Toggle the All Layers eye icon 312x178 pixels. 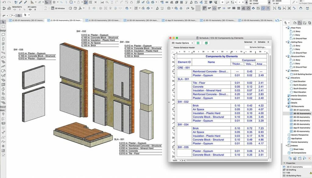click(x=30, y=9)
